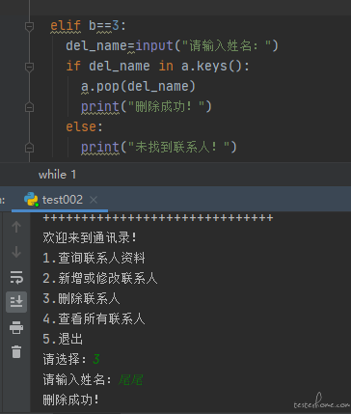The image size is (351, 414).
Task: Collapse the if del_name in a.keys() block
Action: 29,67
